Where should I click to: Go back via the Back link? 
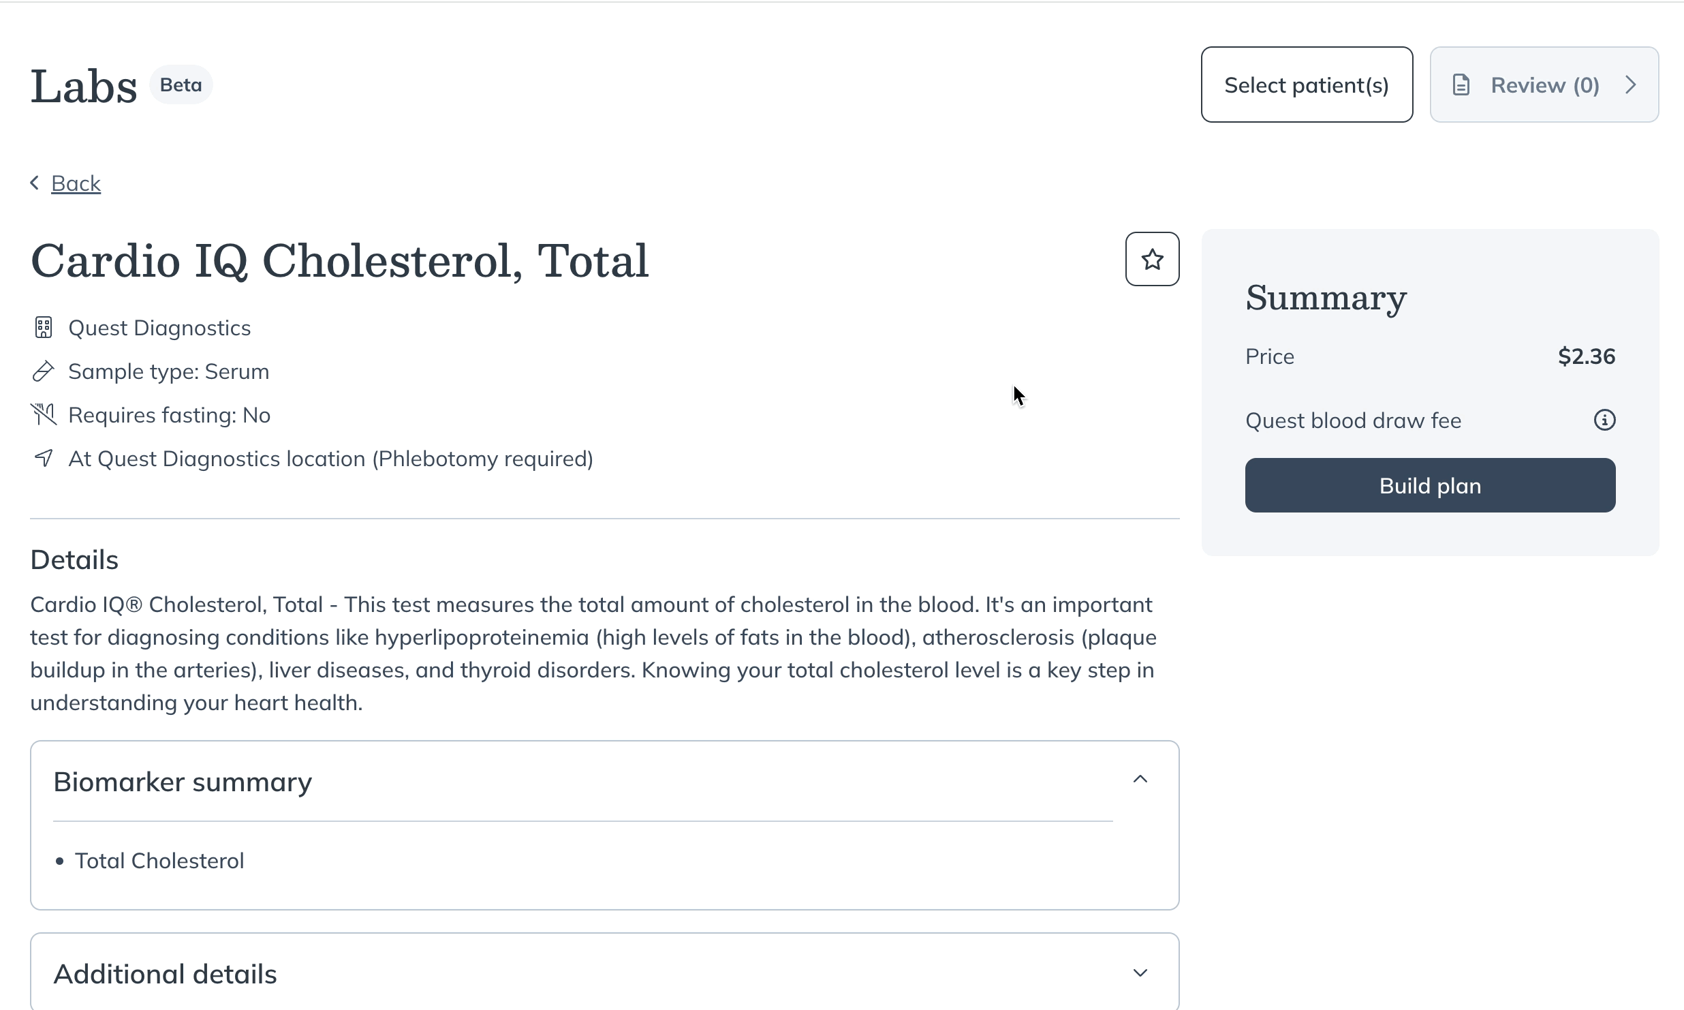pos(76,183)
